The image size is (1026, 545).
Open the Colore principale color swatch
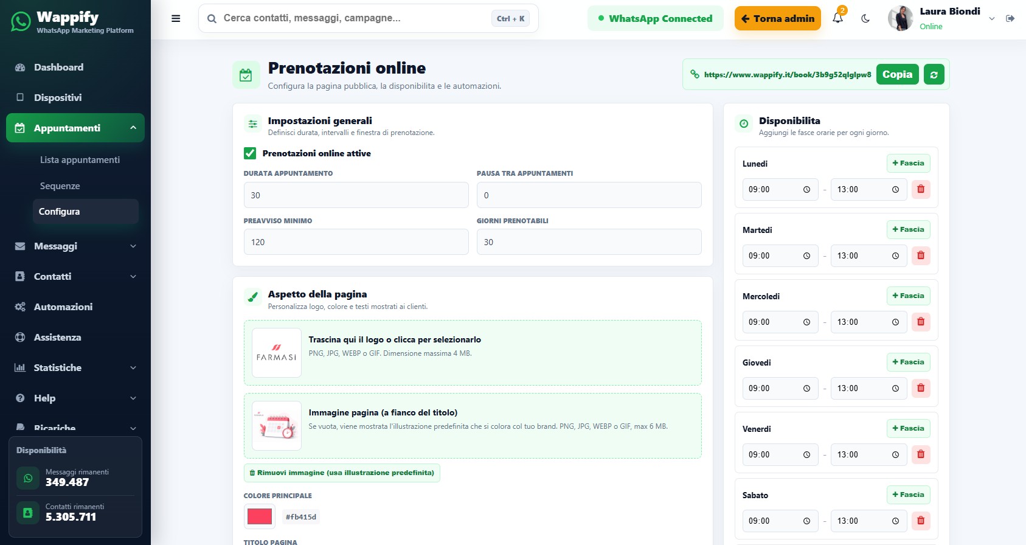[x=260, y=516]
